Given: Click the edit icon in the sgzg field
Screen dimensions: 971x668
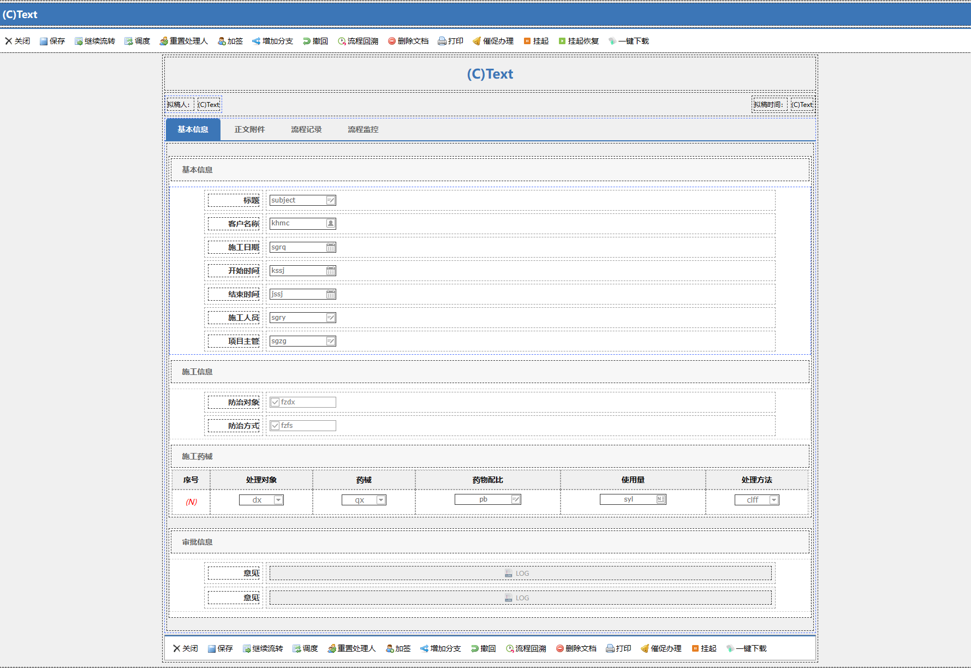Looking at the screenshot, I should 331,341.
